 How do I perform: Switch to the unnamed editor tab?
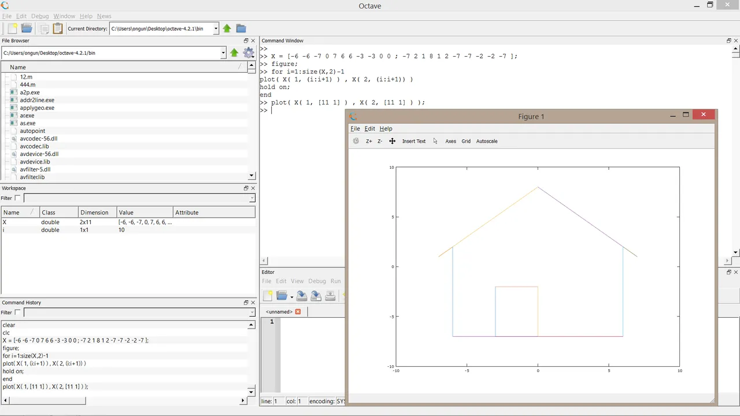pos(279,311)
